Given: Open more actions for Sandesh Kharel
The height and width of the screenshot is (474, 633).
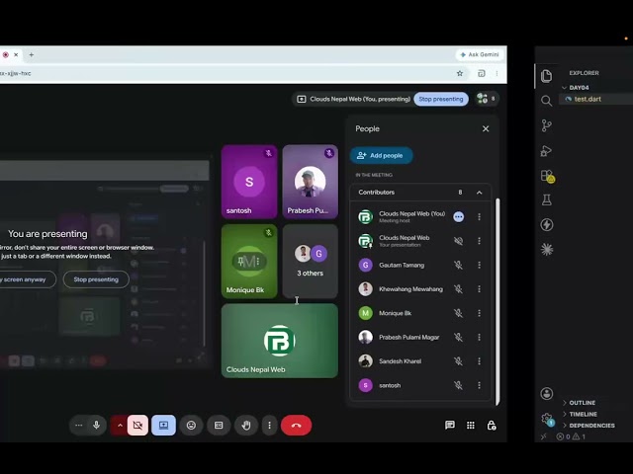Looking at the screenshot, I should click(x=479, y=361).
